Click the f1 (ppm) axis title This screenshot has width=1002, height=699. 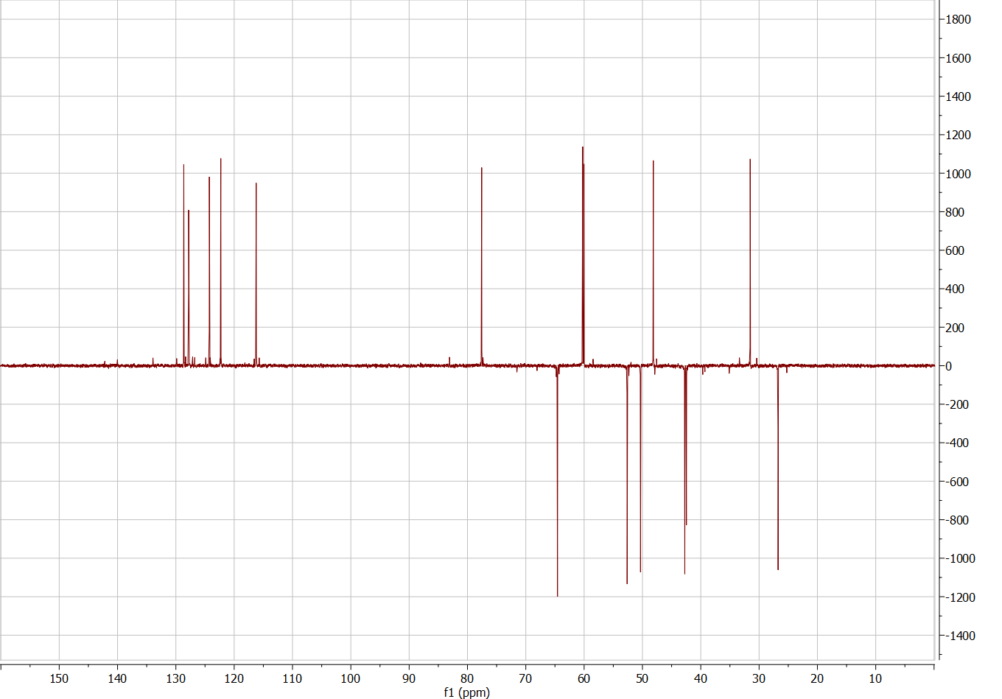pyautogui.click(x=466, y=692)
